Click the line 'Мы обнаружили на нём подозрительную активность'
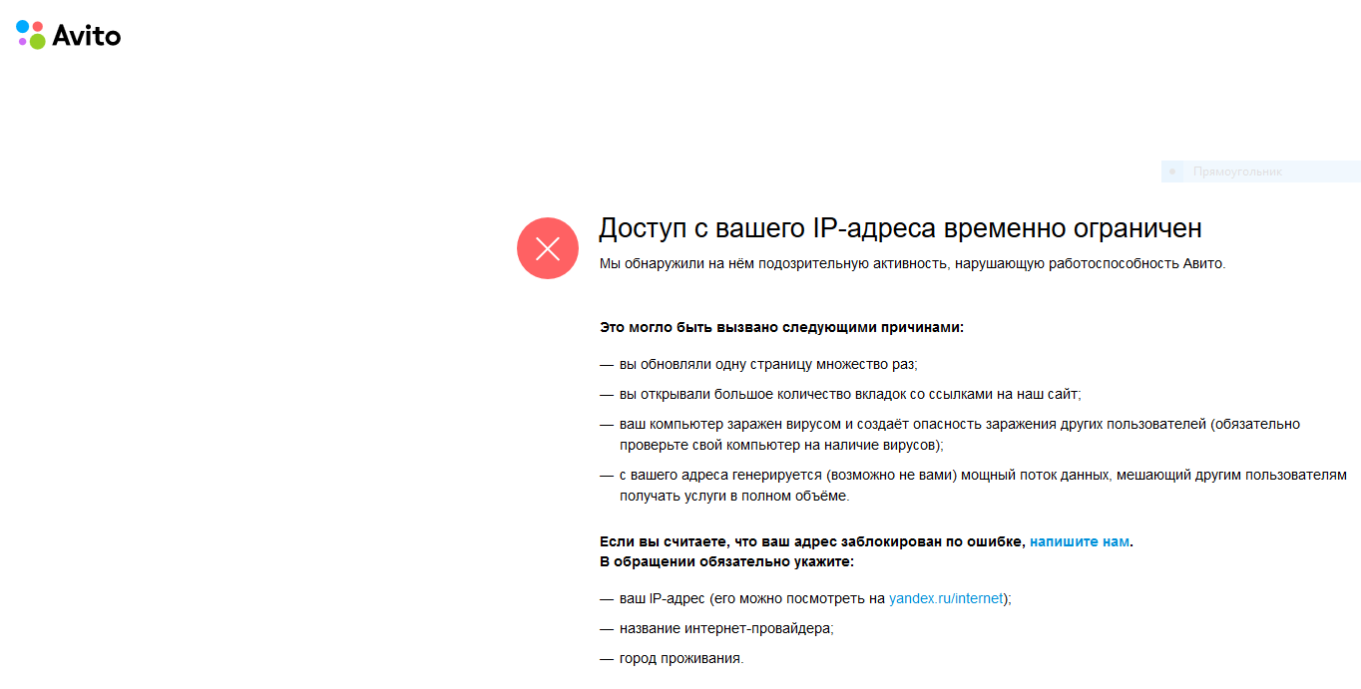Viewport: 1361px width, 689px height. (x=912, y=264)
